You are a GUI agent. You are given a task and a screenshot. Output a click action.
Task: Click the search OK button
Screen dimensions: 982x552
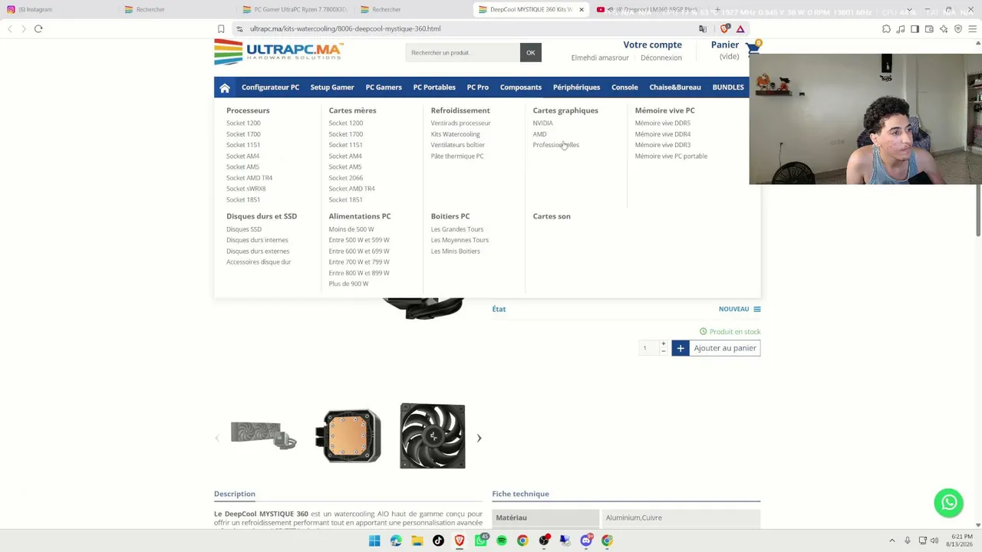pos(531,53)
